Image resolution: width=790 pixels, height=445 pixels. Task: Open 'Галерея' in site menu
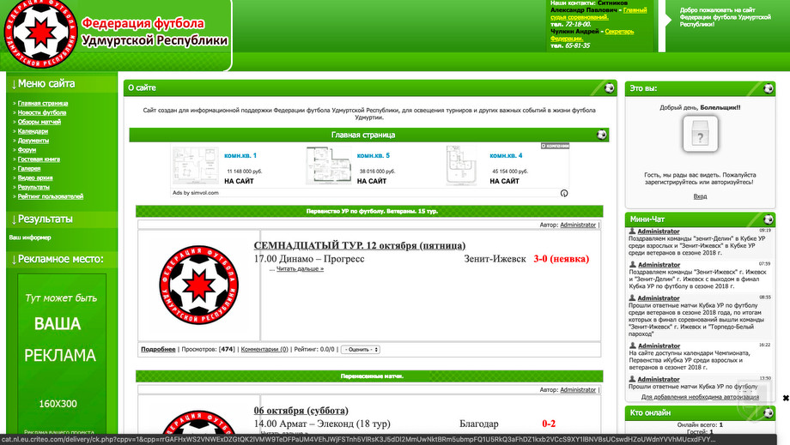tap(28, 168)
